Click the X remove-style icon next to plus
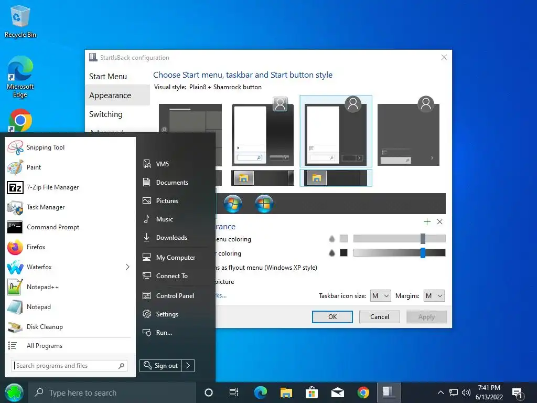The width and height of the screenshot is (537, 403). point(440,222)
